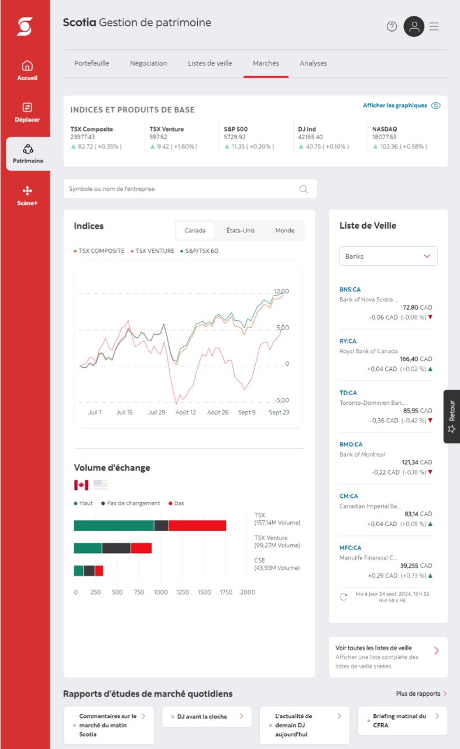Go to the Négociation tab

tap(149, 63)
